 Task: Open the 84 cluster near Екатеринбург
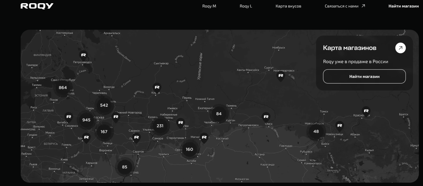tap(219, 114)
